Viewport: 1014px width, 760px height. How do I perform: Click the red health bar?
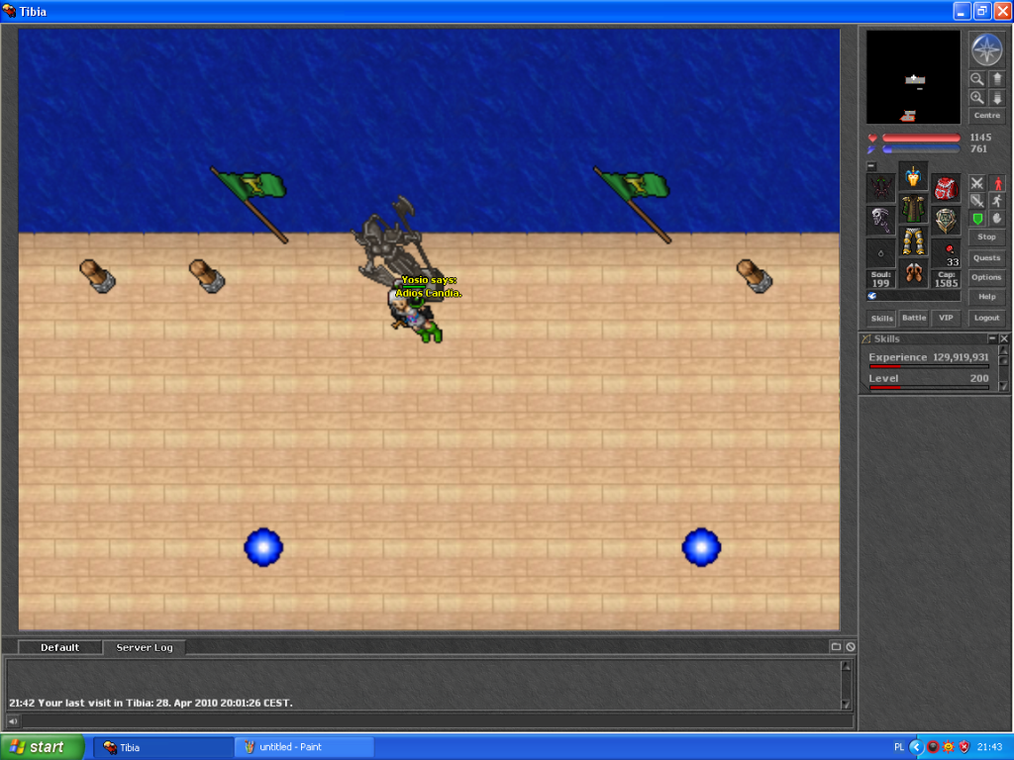click(921, 138)
